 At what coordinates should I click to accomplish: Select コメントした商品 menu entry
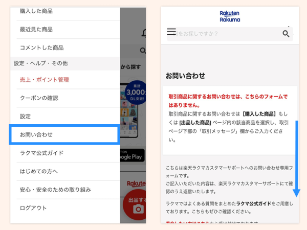pyautogui.click(x=65, y=48)
